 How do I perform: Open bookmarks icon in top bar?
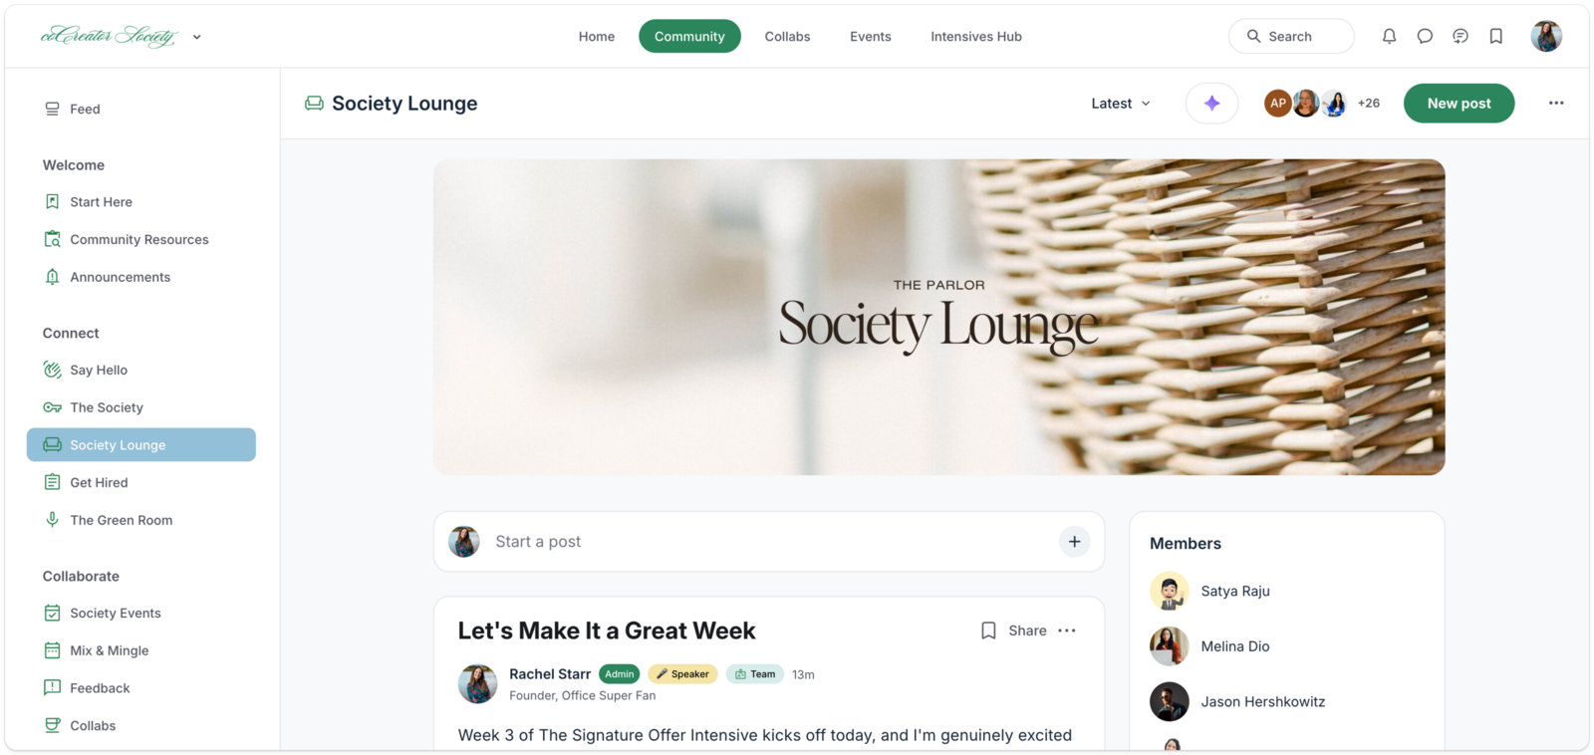coord(1496,36)
